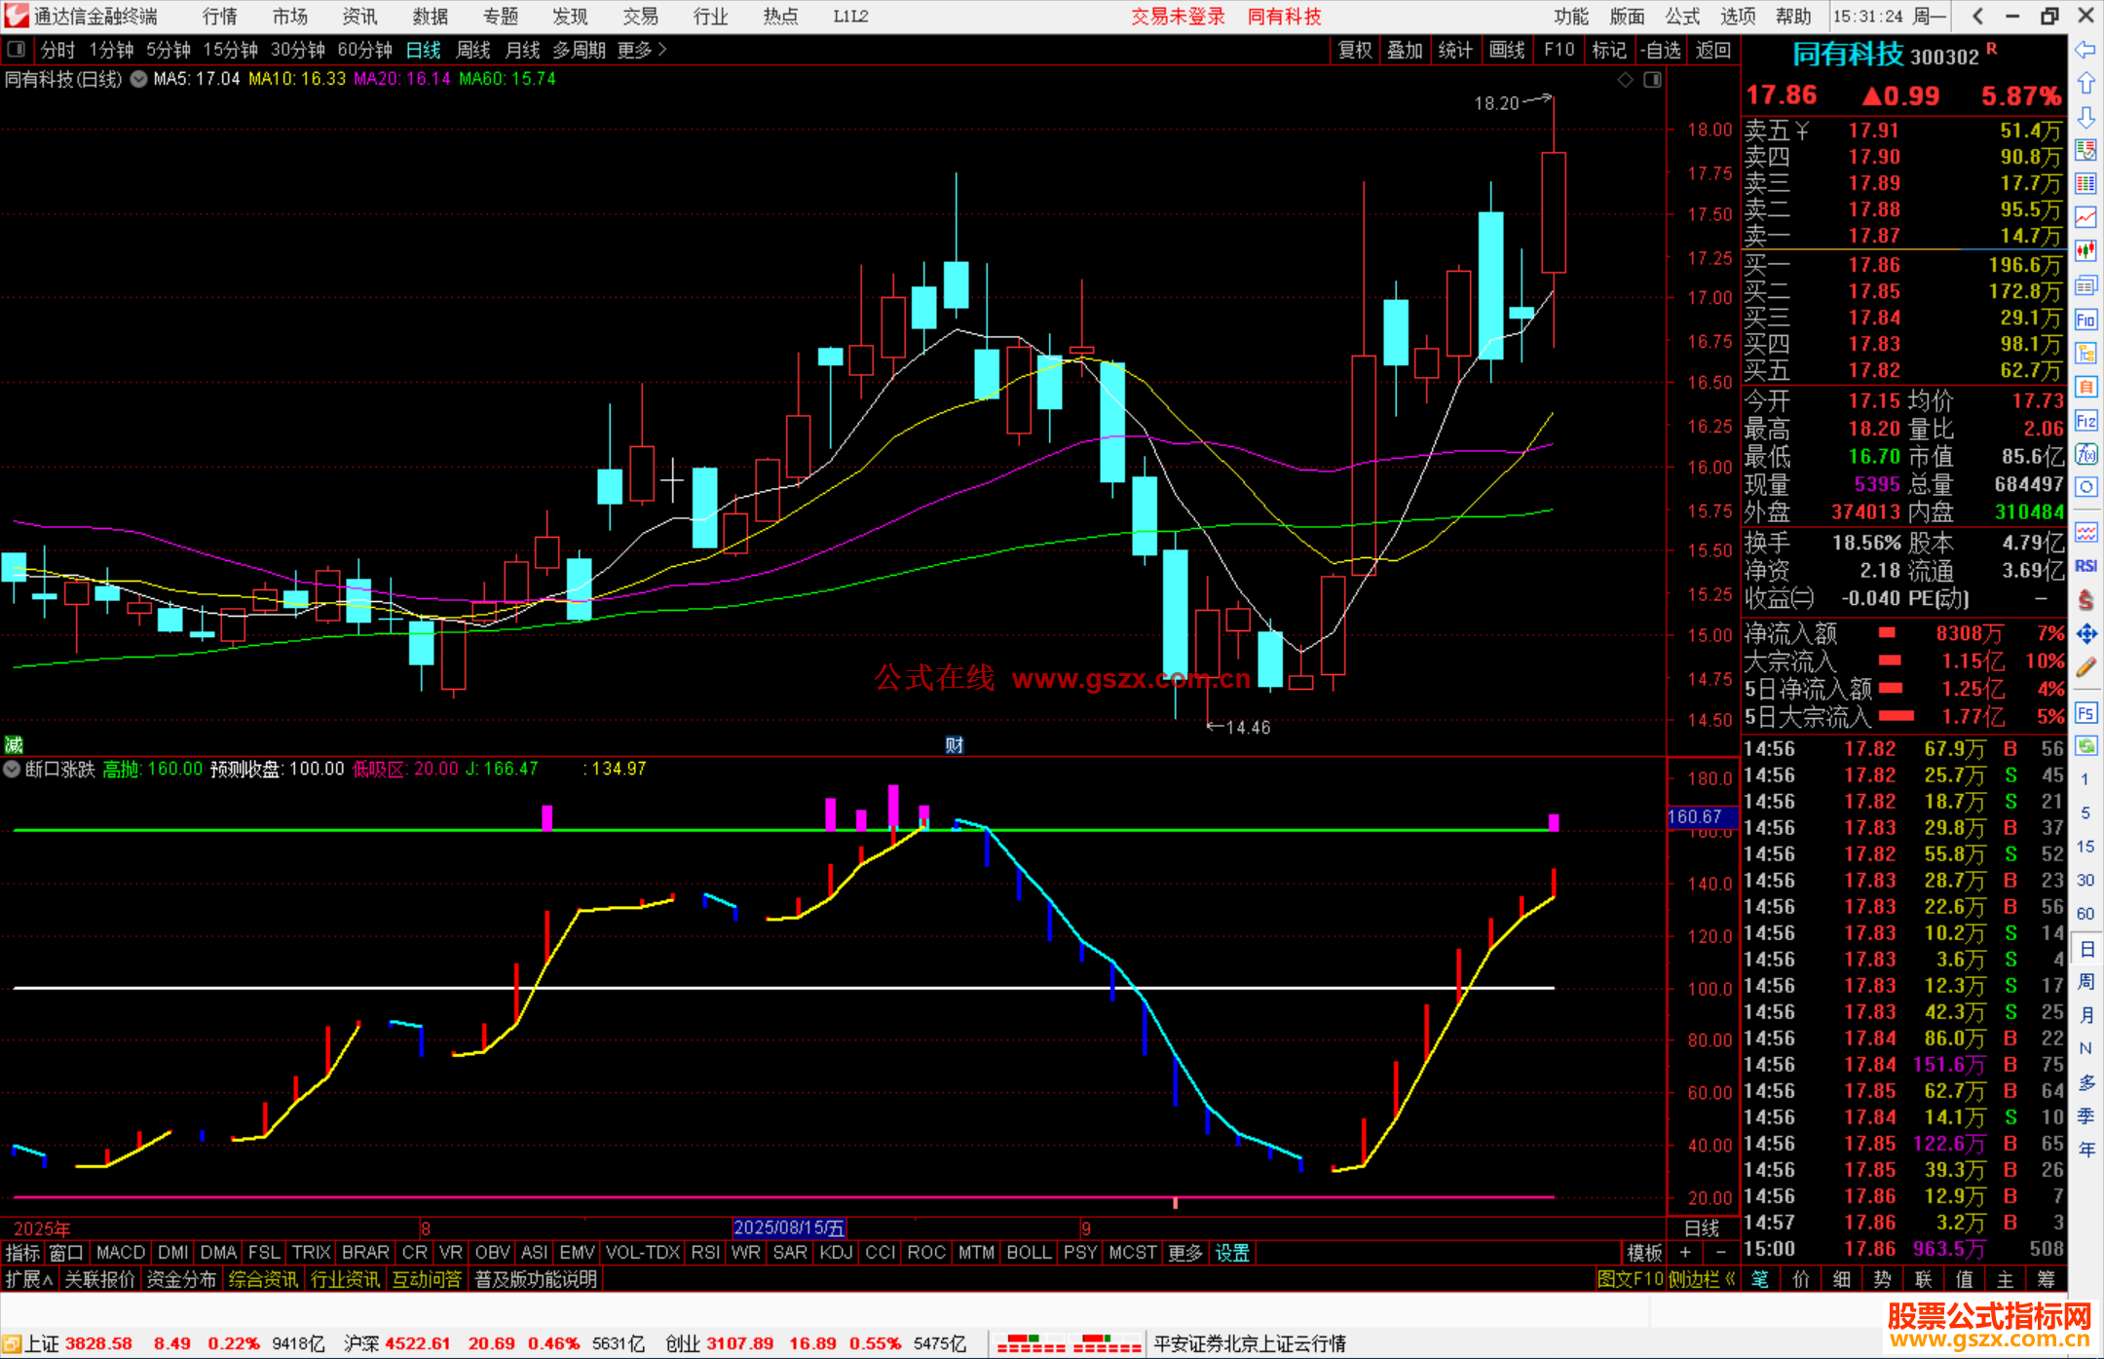This screenshot has width=2104, height=1359.
Task: Click the diamond icon at chart top-right
Action: (1625, 80)
